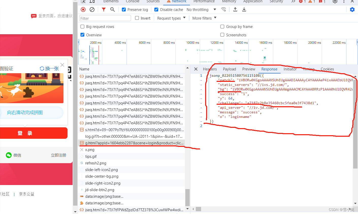Show more tabs with double chevron
This screenshot has height=214, width=358.
293,1
